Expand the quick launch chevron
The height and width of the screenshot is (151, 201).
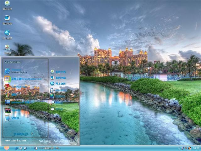tap(30, 148)
